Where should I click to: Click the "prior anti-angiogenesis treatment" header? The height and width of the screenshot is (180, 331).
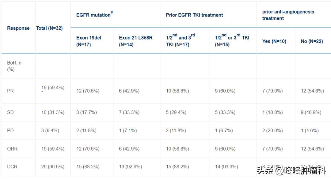(x=288, y=15)
